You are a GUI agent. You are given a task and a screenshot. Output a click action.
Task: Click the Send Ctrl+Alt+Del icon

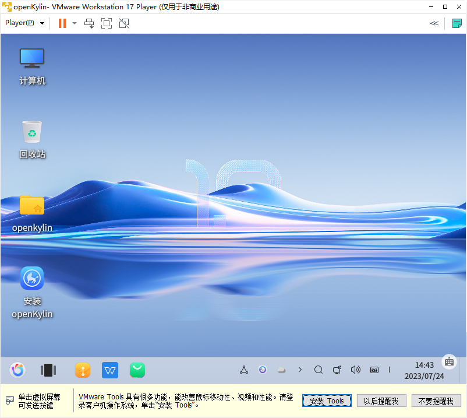(89, 23)
